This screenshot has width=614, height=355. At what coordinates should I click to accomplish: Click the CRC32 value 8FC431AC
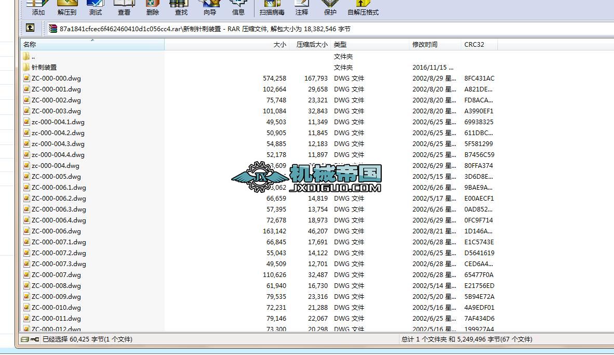(479, 78)
